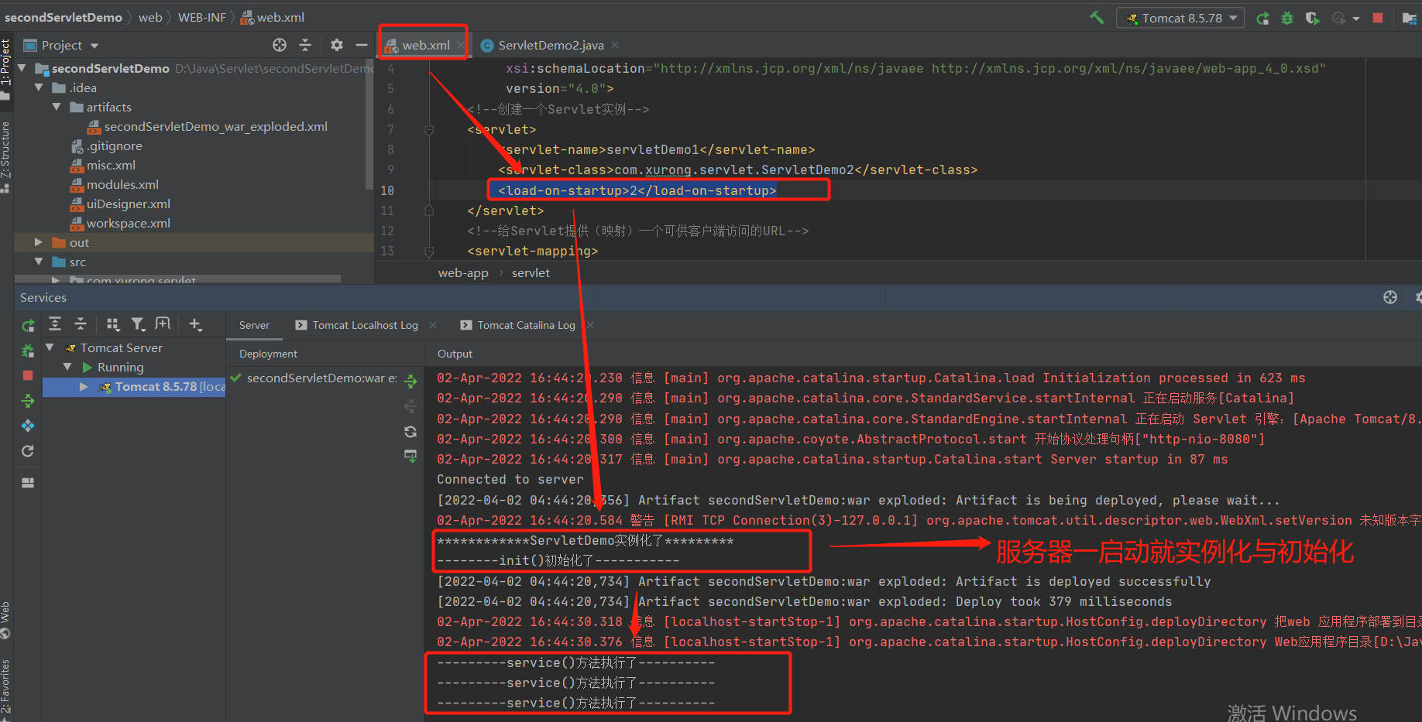The height and width of the screenshot is (722, 1422).
Task: Close the Tomcat Localhost Log tab
Action: pos(433,325)
